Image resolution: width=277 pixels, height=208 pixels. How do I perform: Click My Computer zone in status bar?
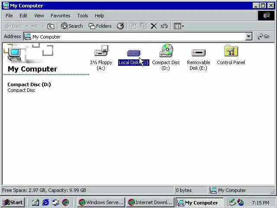click(228, 190)
